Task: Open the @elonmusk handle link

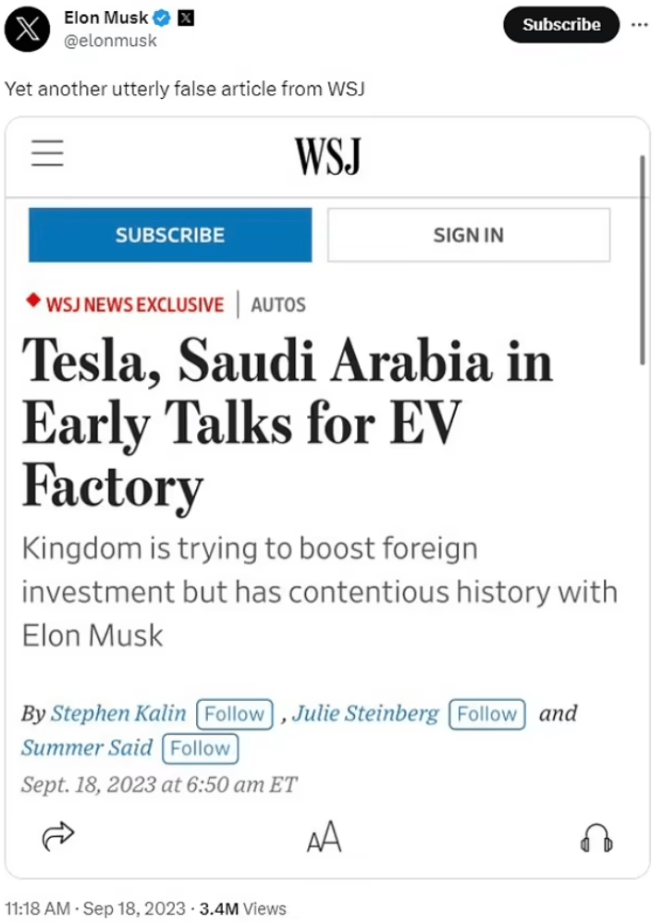Action: coord(110,41)
